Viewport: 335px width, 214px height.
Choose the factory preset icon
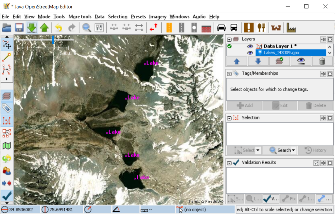[291, 27]
